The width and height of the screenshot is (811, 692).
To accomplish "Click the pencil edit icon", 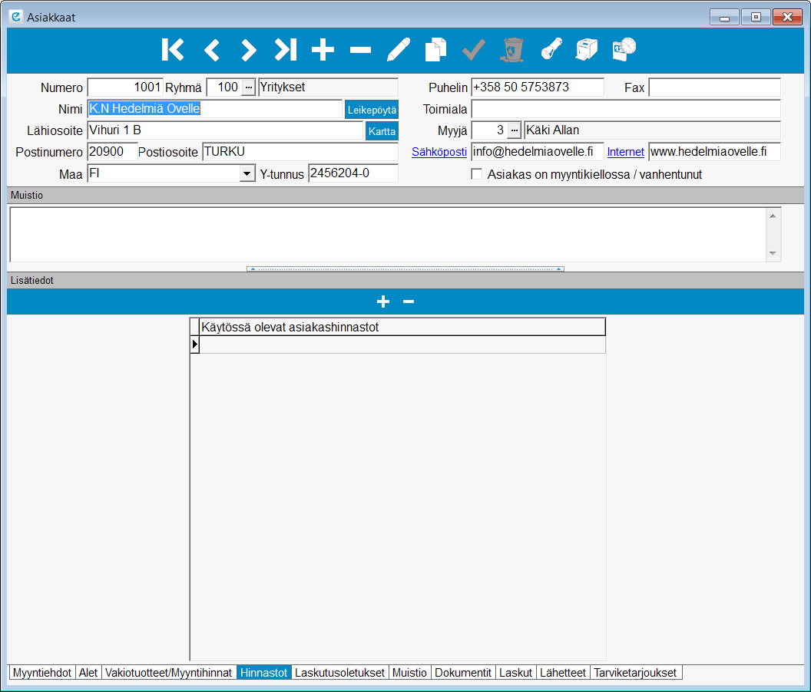I will pyautogui.click(x=399, y=50).
